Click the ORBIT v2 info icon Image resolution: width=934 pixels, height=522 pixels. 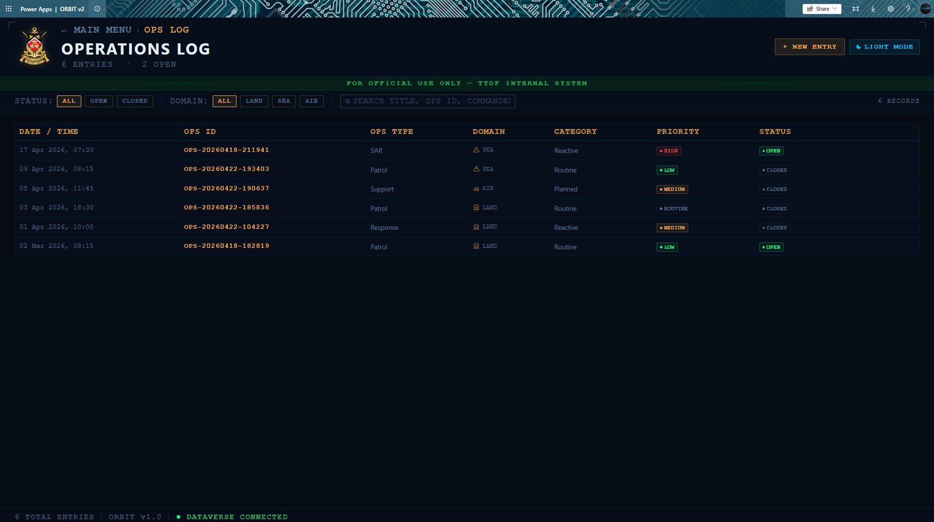(97, 9)
